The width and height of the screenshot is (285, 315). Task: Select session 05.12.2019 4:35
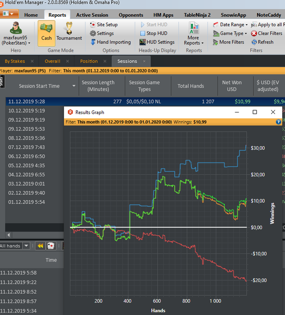(27, 166)
